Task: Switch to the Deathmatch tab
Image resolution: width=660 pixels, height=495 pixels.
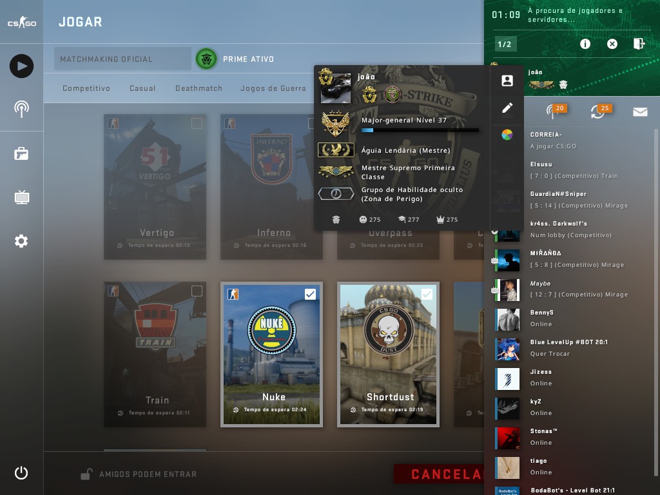Action: (199, 88)
